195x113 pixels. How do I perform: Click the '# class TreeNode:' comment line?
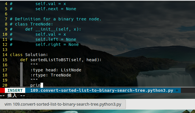click(31, 24)
